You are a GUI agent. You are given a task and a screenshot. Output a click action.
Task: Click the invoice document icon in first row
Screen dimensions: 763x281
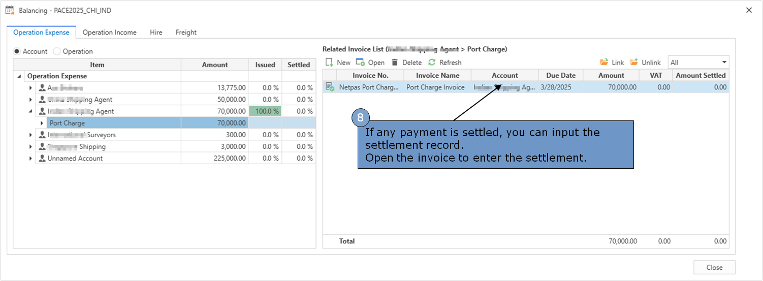pos(330,87)
